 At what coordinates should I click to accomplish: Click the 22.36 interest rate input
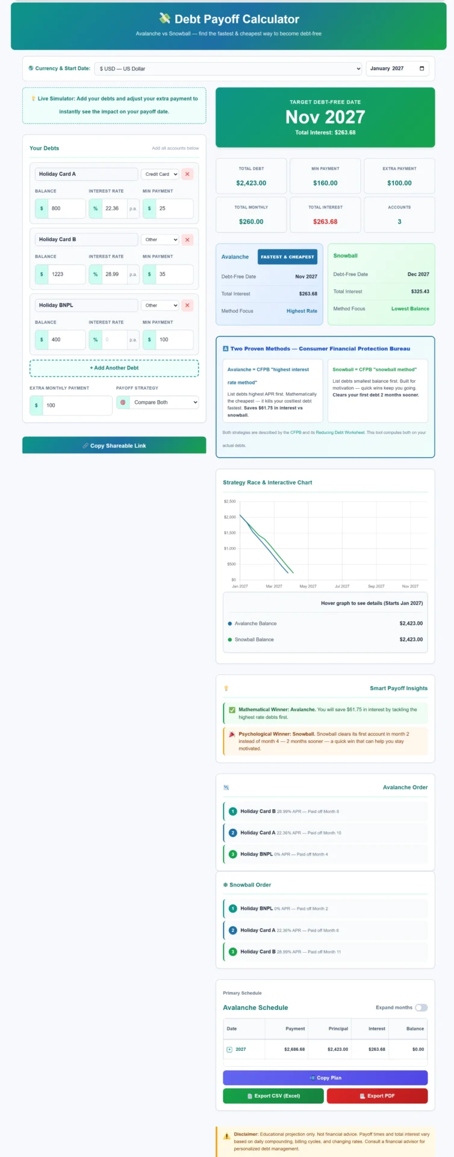point(114,209)
